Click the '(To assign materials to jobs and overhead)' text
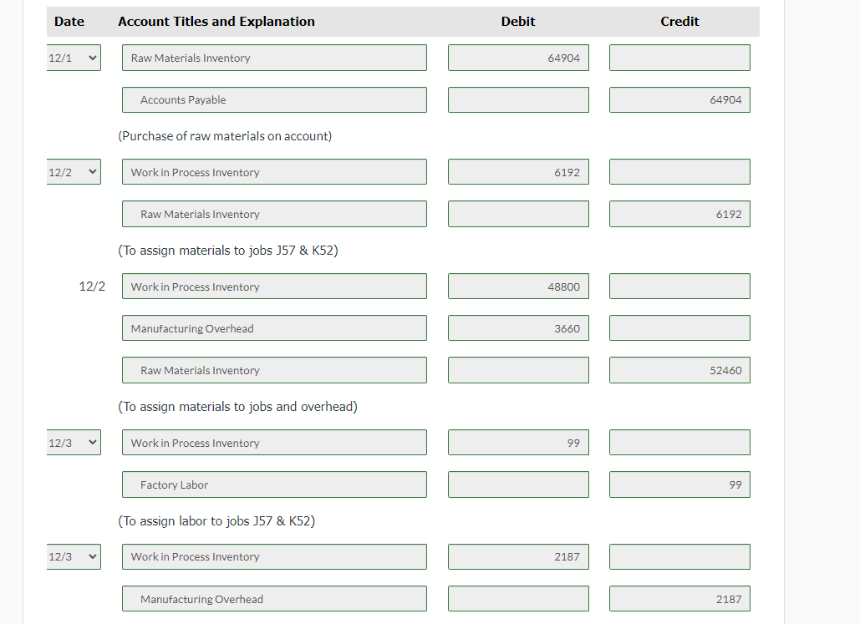This screenshot has height=624, width=860. click(238, 406)
